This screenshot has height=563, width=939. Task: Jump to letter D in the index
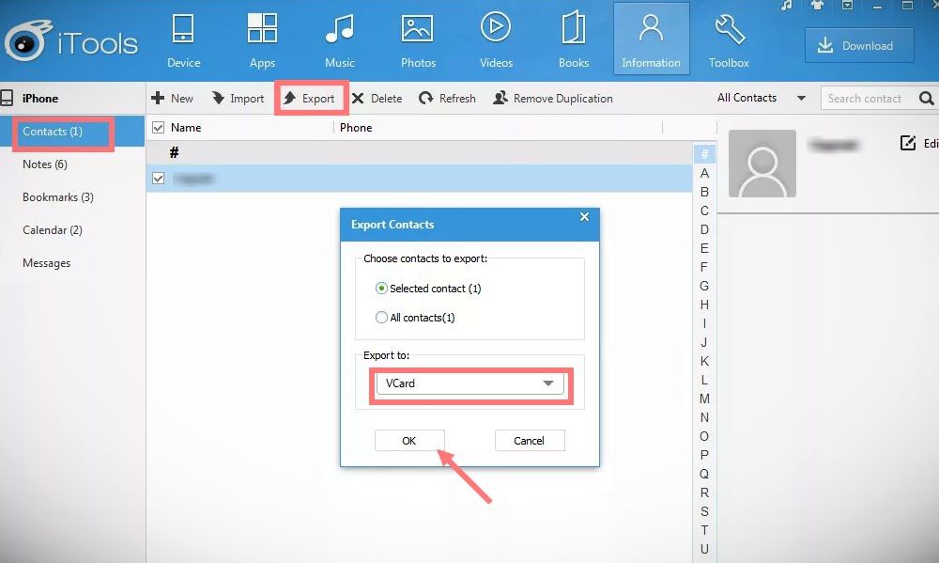click(704, 229)
